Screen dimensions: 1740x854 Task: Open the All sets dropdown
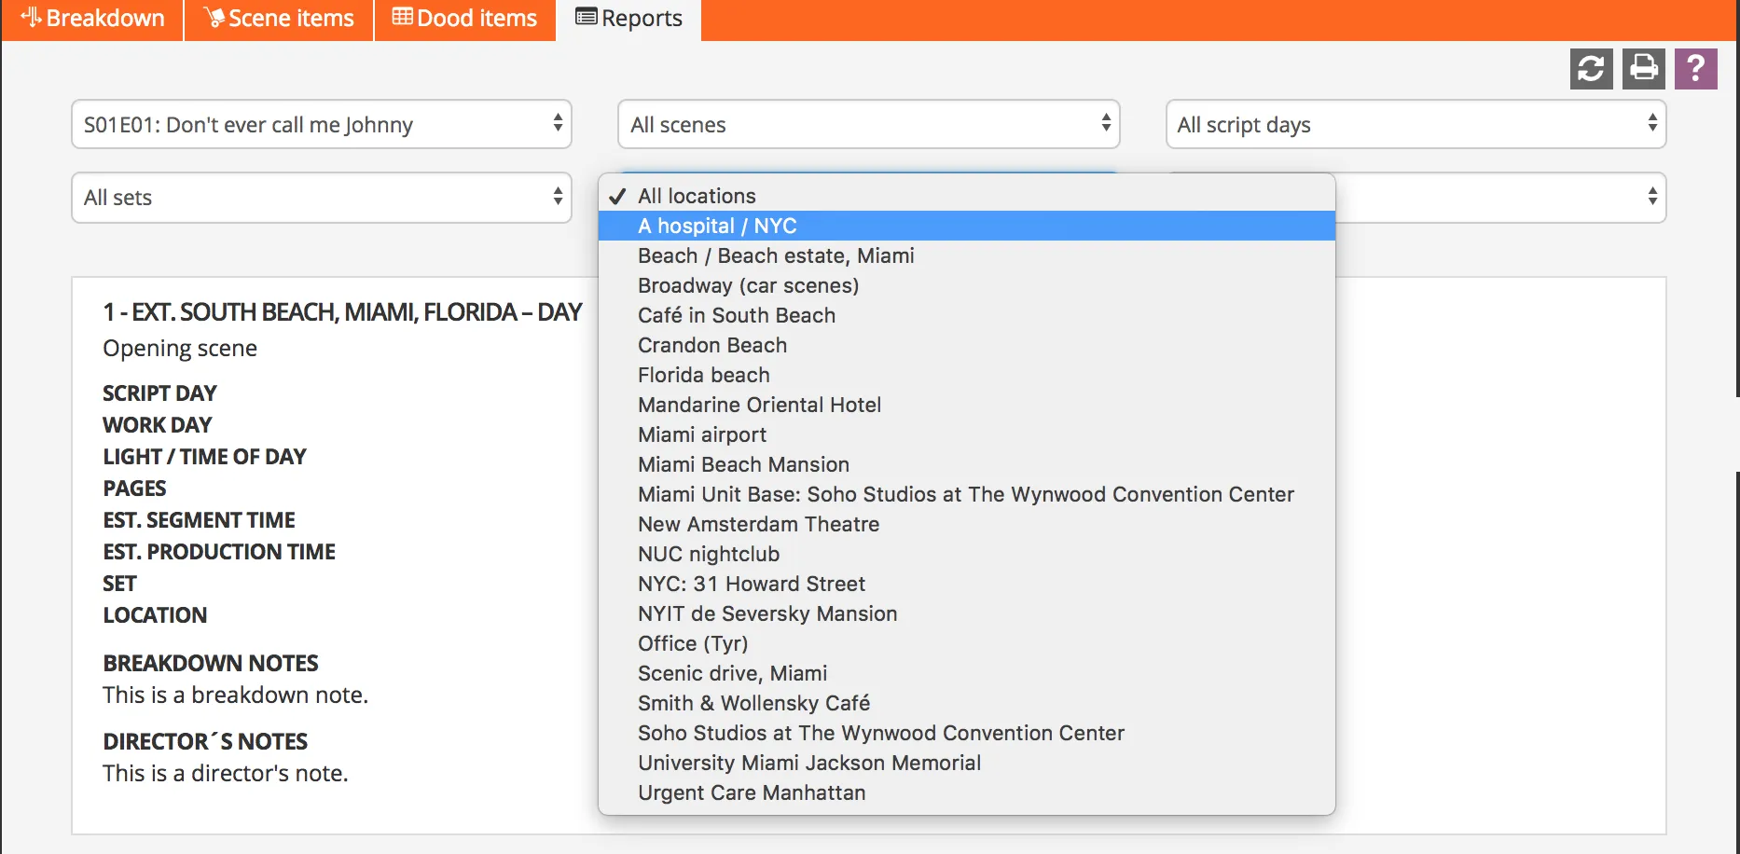(x=322, y=197)
